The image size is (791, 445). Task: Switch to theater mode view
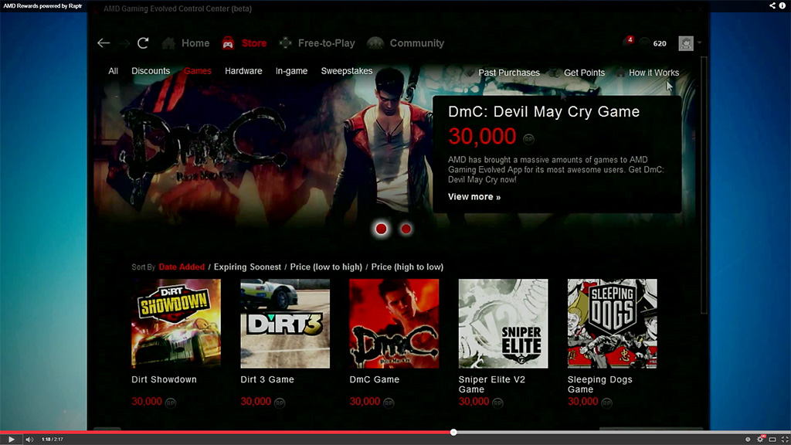(x=772, y=440)
